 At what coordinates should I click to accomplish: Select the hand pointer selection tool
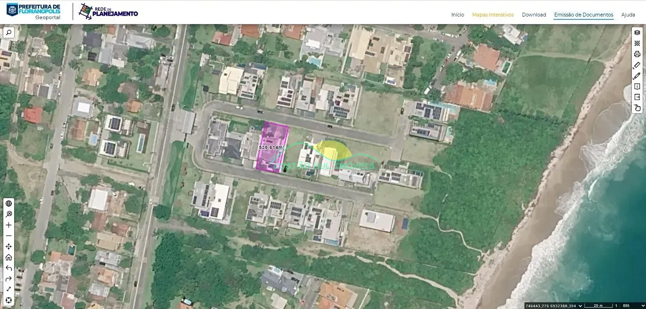[637, 108]
